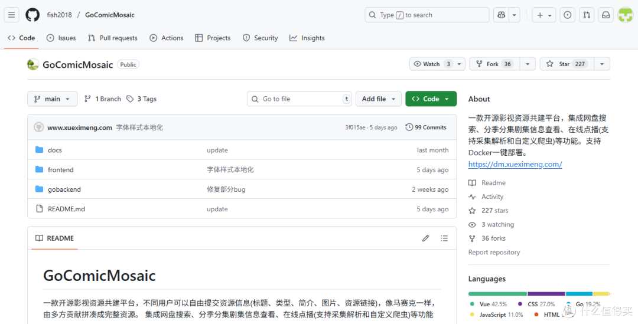The width and height of the screenshot is (638, 324).
Task: Open the README outline list icon
Action: [x=444, y=238]
